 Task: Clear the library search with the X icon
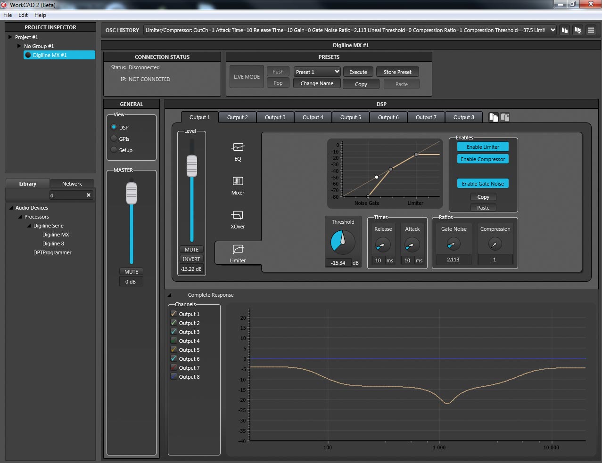click(89, 195)
